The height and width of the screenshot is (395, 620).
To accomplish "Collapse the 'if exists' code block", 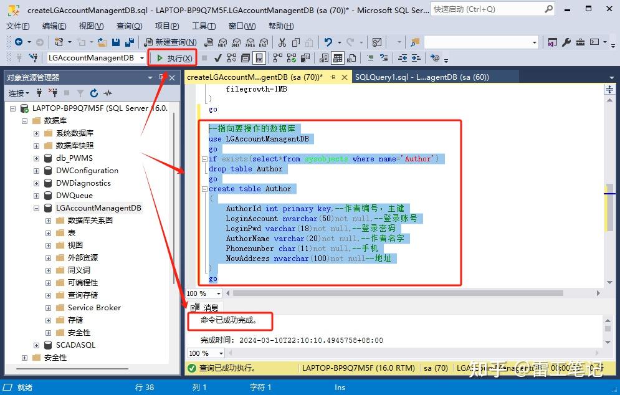I will (204, 159).
